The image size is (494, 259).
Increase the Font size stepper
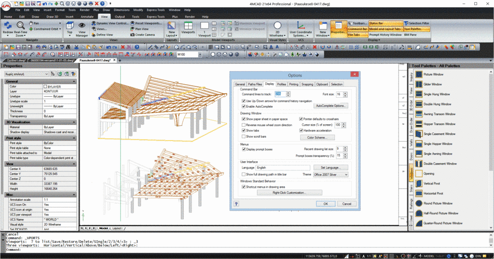coord(345,93)
